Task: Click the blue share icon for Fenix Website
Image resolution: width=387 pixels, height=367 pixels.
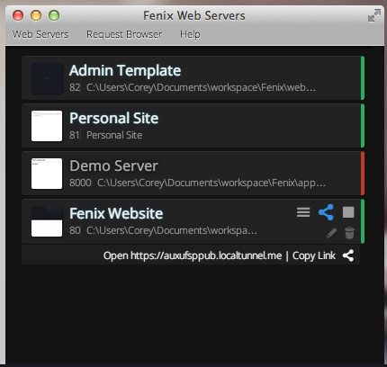Action: [x=326, y=212]
